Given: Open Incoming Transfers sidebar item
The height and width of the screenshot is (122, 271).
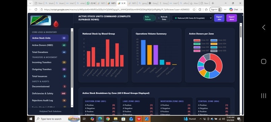Looking at the screenshot, I should pos(49,62).
